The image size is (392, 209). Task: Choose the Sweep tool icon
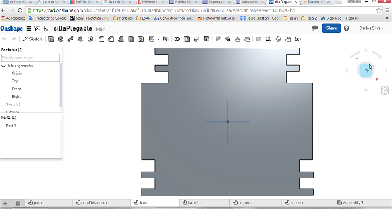[70, 39]
